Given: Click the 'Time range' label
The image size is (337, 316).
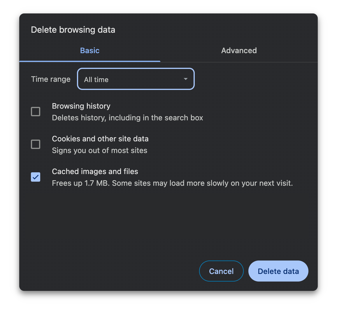Looking at the screenshot, I should tap(51, 79).
